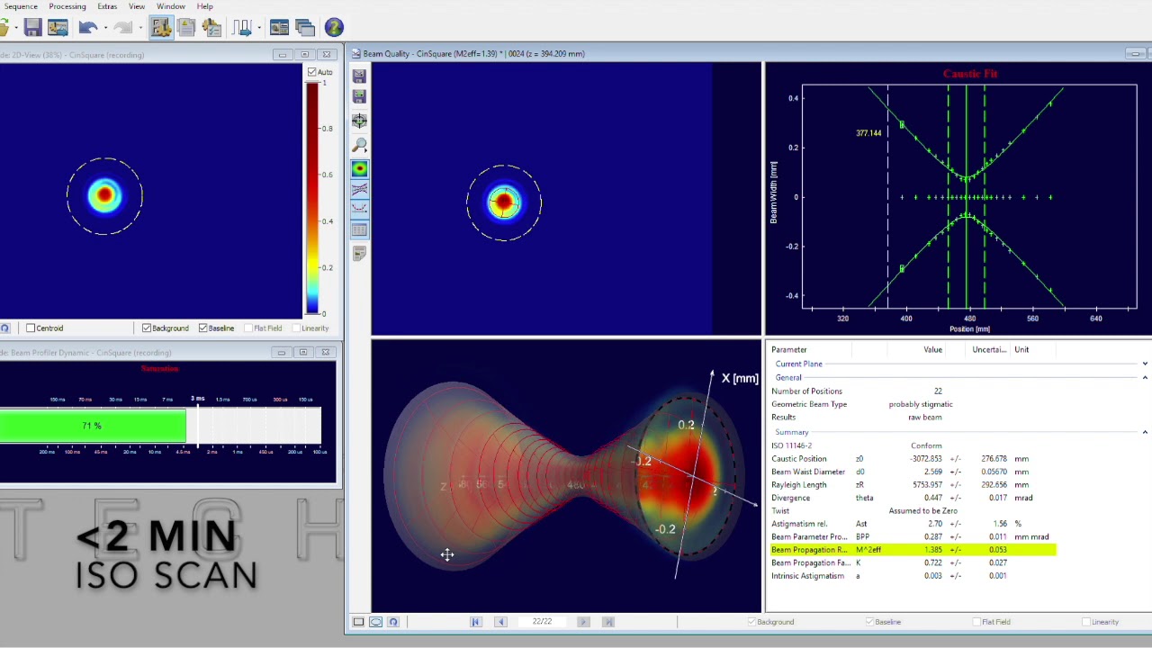1152x648 pixels.
Task: Click the blue undo arrow icon
Action: pyautogui.click(x=87, y=28)
